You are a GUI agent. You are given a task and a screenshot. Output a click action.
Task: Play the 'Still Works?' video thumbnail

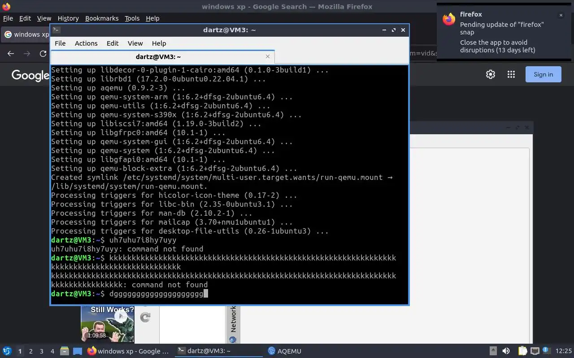(108, 324)
